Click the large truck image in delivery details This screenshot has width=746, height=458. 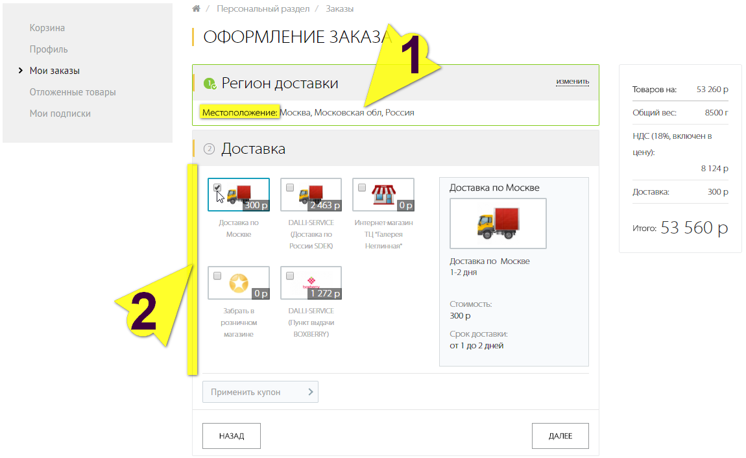(x=498, y=223)
